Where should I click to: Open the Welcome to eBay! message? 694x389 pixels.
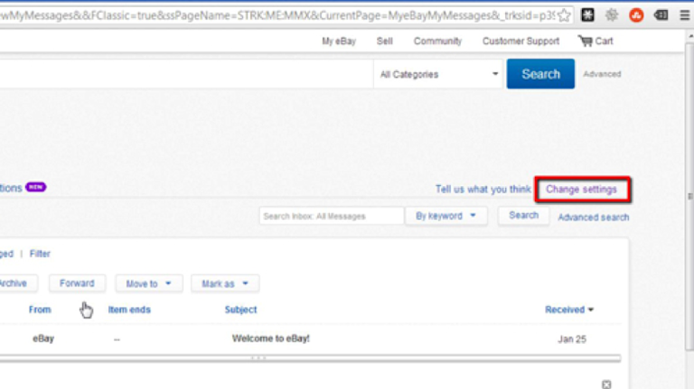[x=270, y=338]
